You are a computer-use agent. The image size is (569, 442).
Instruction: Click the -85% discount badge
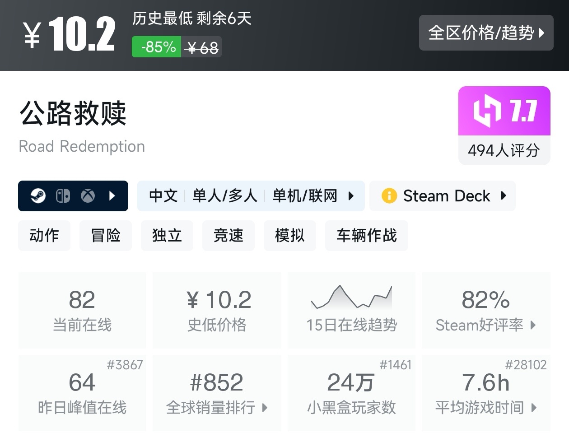(157, 47)
